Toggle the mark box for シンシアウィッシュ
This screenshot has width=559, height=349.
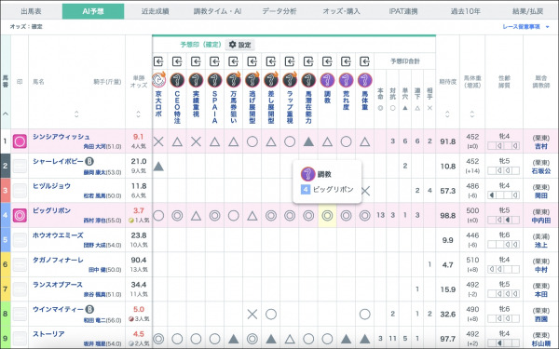20,141
